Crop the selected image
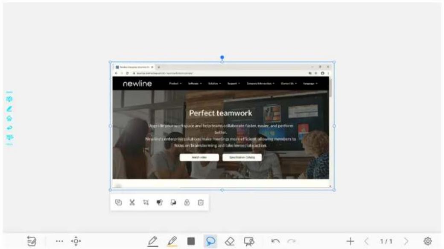 tap(146, 202)
